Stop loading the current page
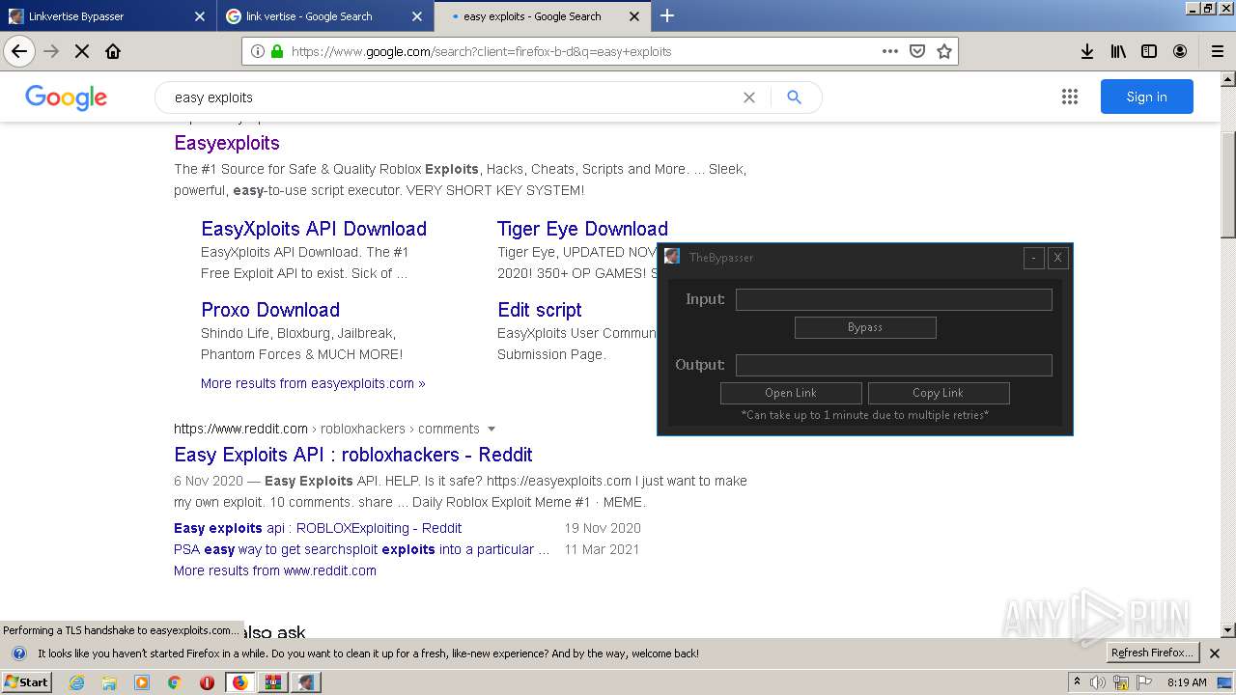The height and width of the screenshot is (695, 1236). [x=82, y=51]
